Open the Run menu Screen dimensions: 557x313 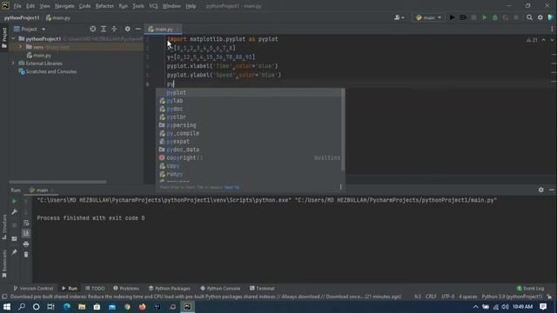coord(124,6)
